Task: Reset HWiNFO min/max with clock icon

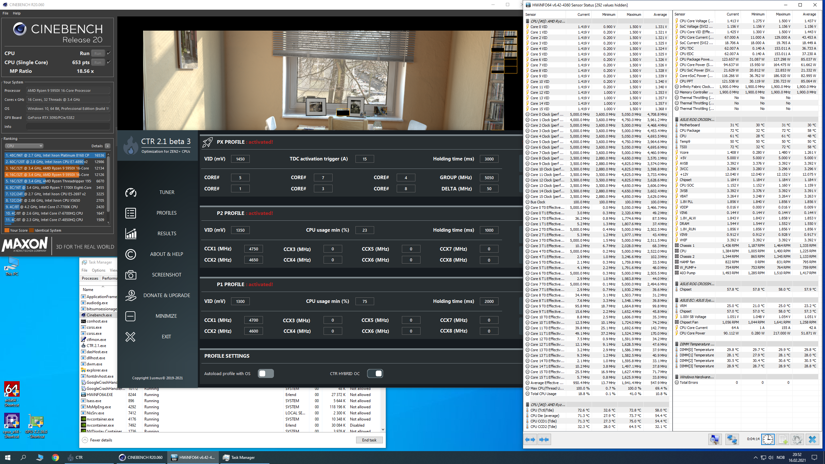Action: (x=768, y=440)
